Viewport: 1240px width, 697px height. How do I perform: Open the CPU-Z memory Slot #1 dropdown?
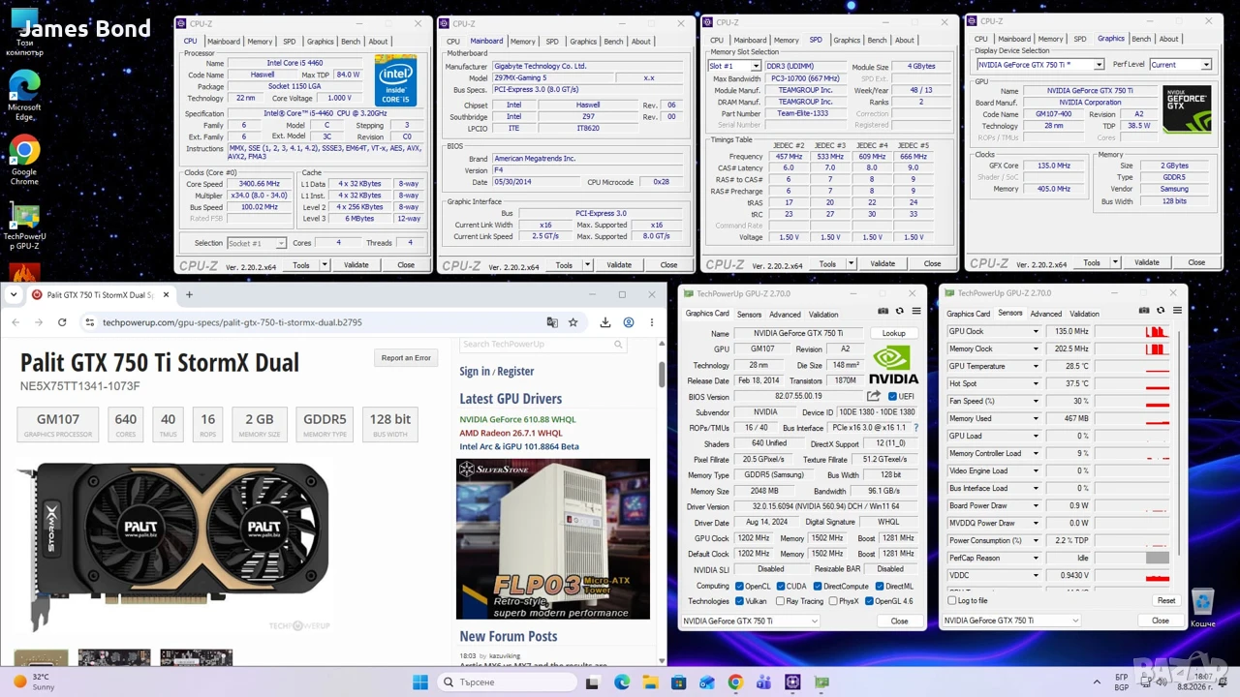pos(734,66)
